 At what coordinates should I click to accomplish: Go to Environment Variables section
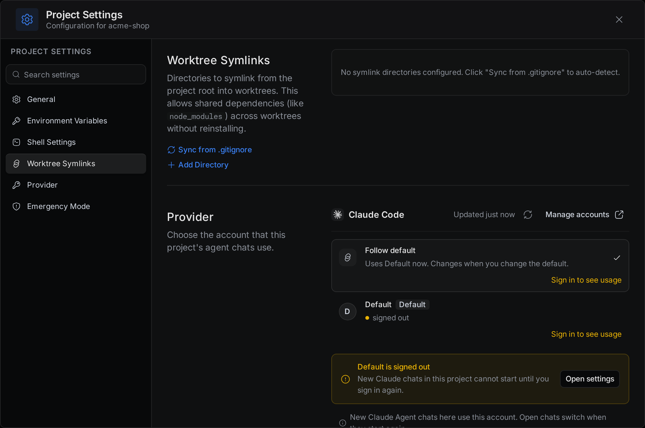pos(76,121)
